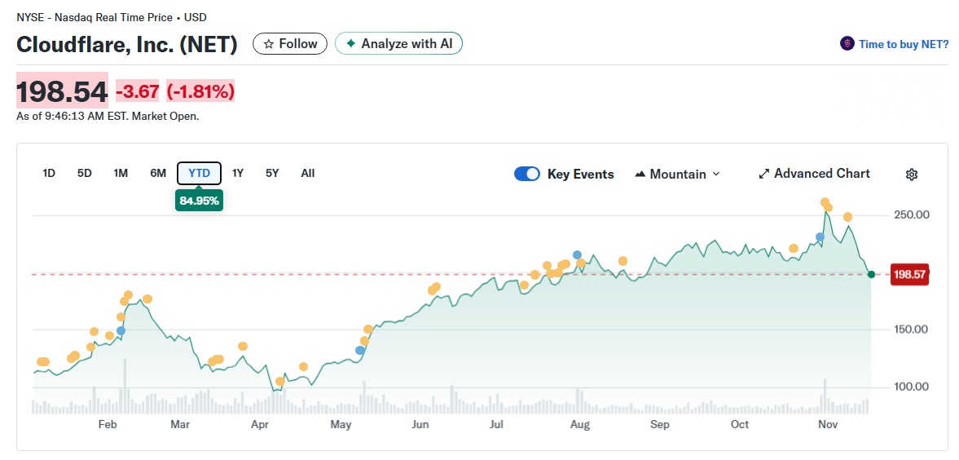This screenshot has height=460, width=959.
Task: Click the star icon in Follow button
Action: (268, 44)
